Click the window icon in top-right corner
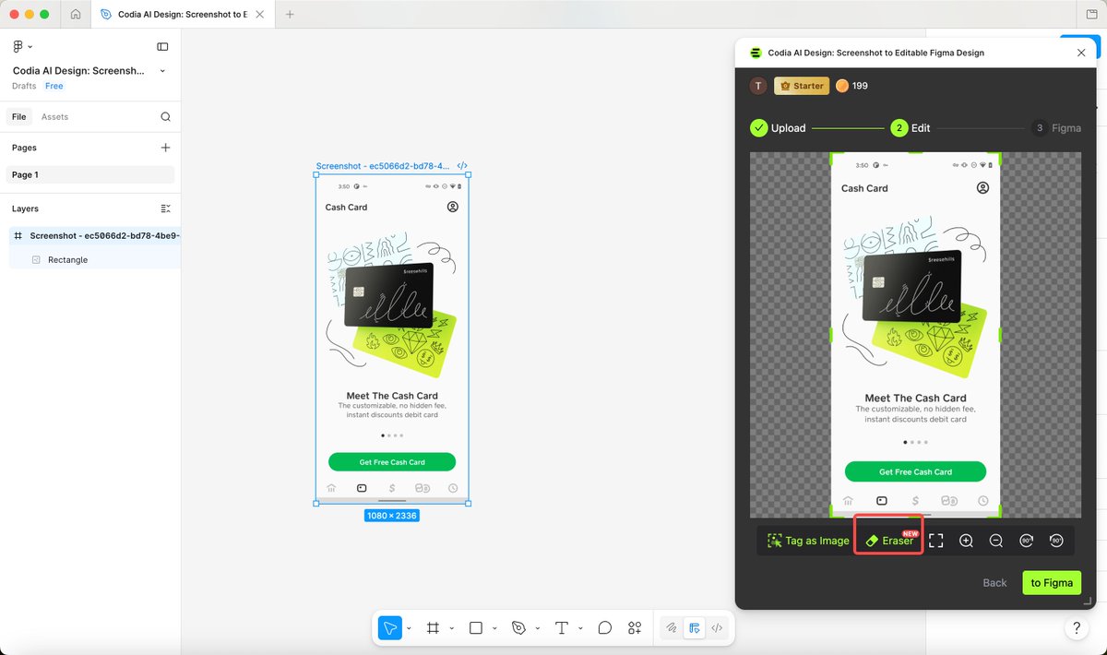The height and width of the screenshot is (655, 1107). [x=1092, y=14]
